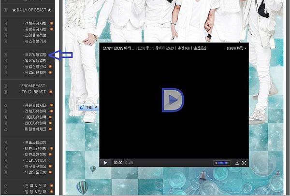Open the 이벤트완성방 board
This screenshot has height=196, width=290.
point(36,154)
